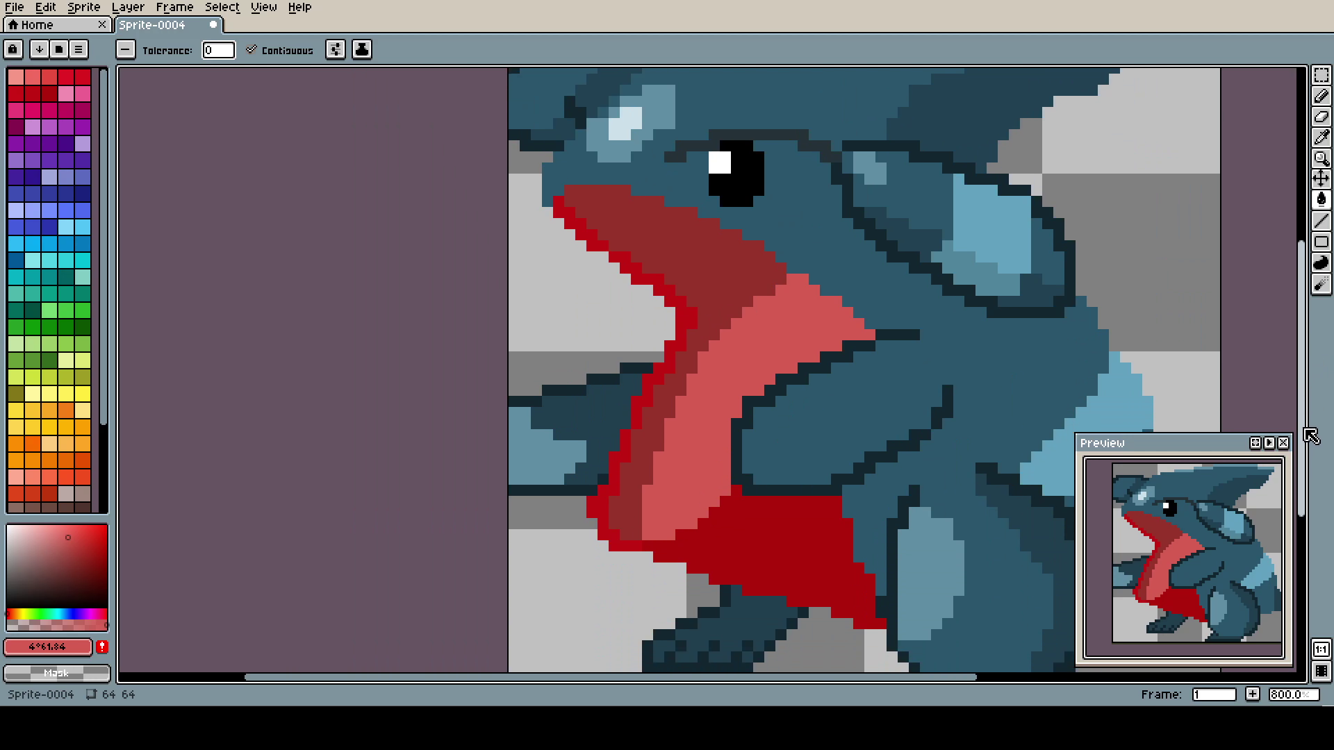Click the white eye highlight pixel
Screen dimensions: 1334x750
click(719, 163)
